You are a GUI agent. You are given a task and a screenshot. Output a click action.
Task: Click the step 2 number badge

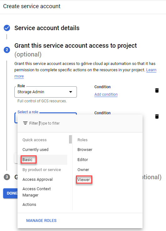(x=7, y=50)
